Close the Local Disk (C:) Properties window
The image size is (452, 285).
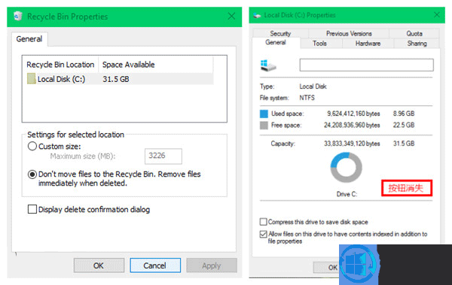[437, 15]
